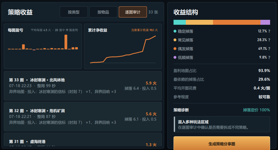Click 07-18 22:21 · 整局 87 秒 timestamp

[x=32, y=117]
